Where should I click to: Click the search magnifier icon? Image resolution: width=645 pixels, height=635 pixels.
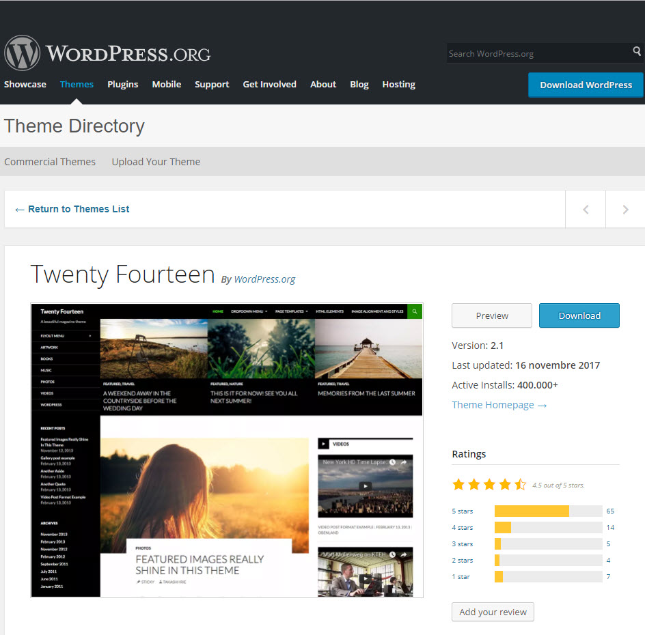click(x=637, y=52)
